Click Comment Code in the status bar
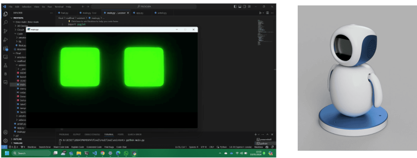Image resolution: width=417 pixels, height=158 pixels. coord(94,147)
